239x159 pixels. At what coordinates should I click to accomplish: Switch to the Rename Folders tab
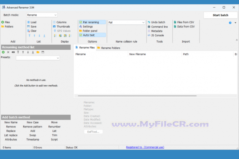109,48
